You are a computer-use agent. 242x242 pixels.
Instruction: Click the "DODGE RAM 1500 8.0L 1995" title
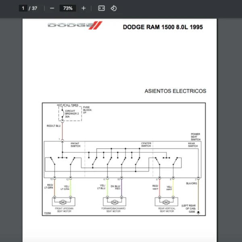click(163, 27)
